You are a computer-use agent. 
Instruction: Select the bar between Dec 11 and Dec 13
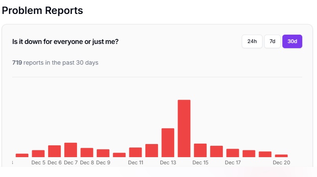152,150
